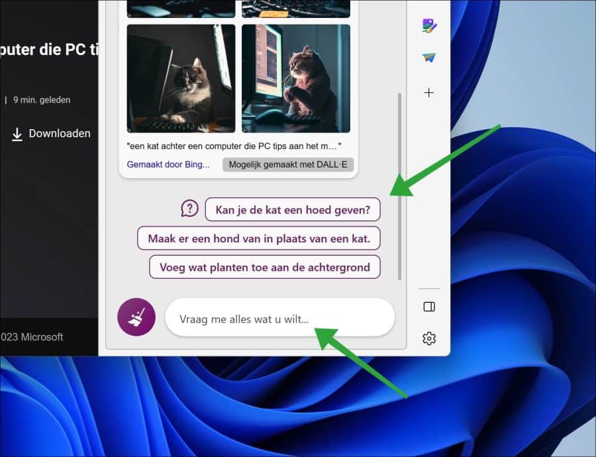
Task: Click the Downloaden text label
Action: (60, 133)
